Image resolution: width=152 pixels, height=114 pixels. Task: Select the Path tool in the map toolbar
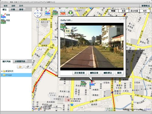tap(48, 12)
